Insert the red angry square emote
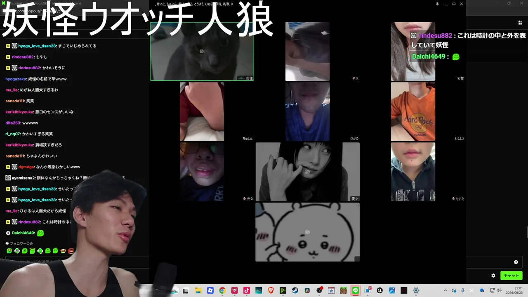Viewport: 528px width, 297px height. click(71, 251)
